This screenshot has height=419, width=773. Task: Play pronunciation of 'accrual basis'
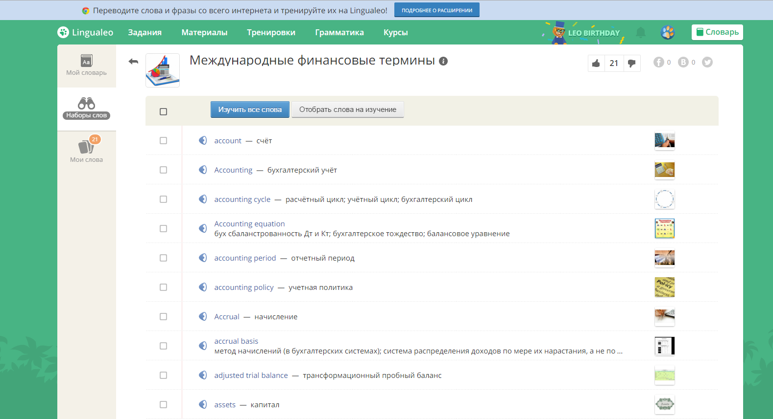(203, 346)
